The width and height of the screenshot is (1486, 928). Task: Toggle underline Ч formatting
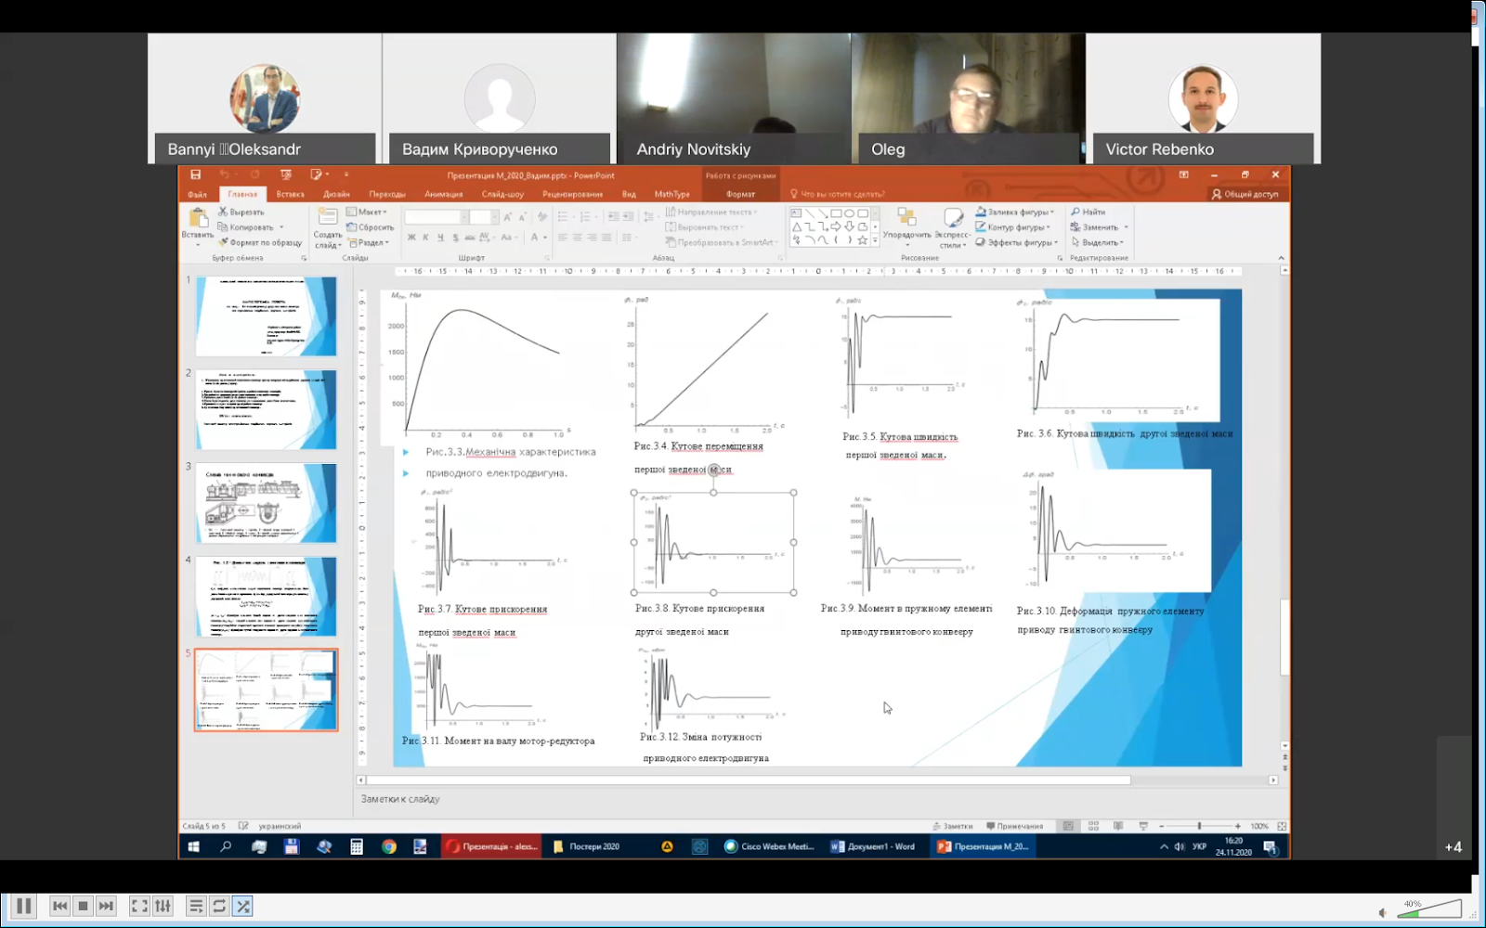[440, 238]
